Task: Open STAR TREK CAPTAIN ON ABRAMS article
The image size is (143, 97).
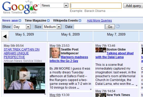Action: click(x=22, y=53)
